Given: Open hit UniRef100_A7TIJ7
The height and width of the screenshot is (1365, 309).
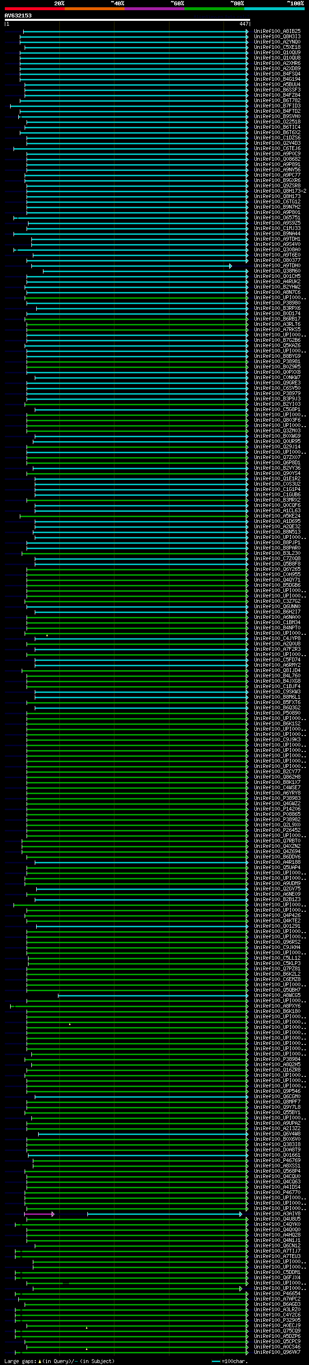Looking at the screenshot, I should coord(277,1251).
